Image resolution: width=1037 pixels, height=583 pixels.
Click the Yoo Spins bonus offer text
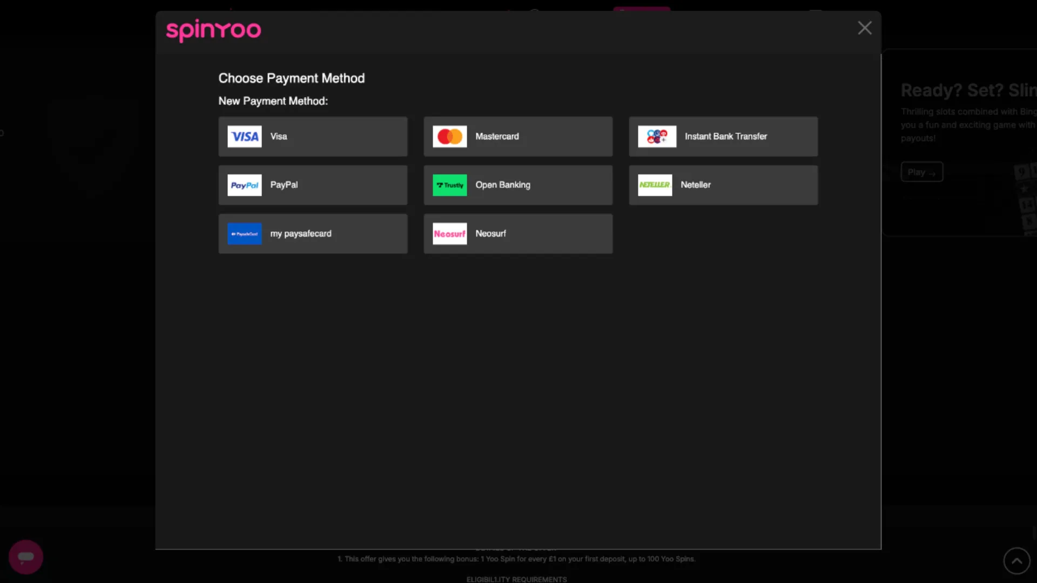pos(516,559)
